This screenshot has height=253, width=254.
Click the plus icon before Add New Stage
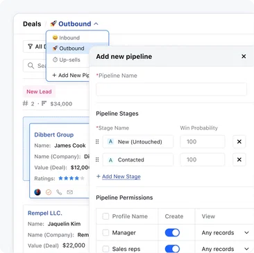click(x=99, y=177)
